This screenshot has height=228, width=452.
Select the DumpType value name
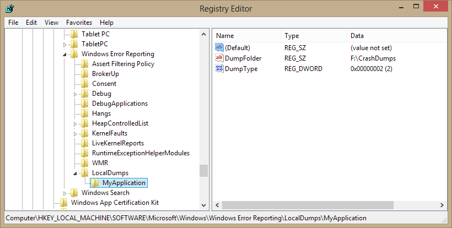pyautogui.click(x=241, y=69)
